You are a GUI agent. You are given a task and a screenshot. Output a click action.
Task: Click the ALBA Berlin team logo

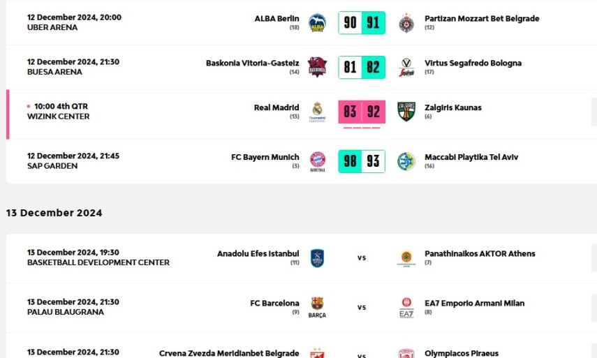pyautogui.click(x=317, y=22)
